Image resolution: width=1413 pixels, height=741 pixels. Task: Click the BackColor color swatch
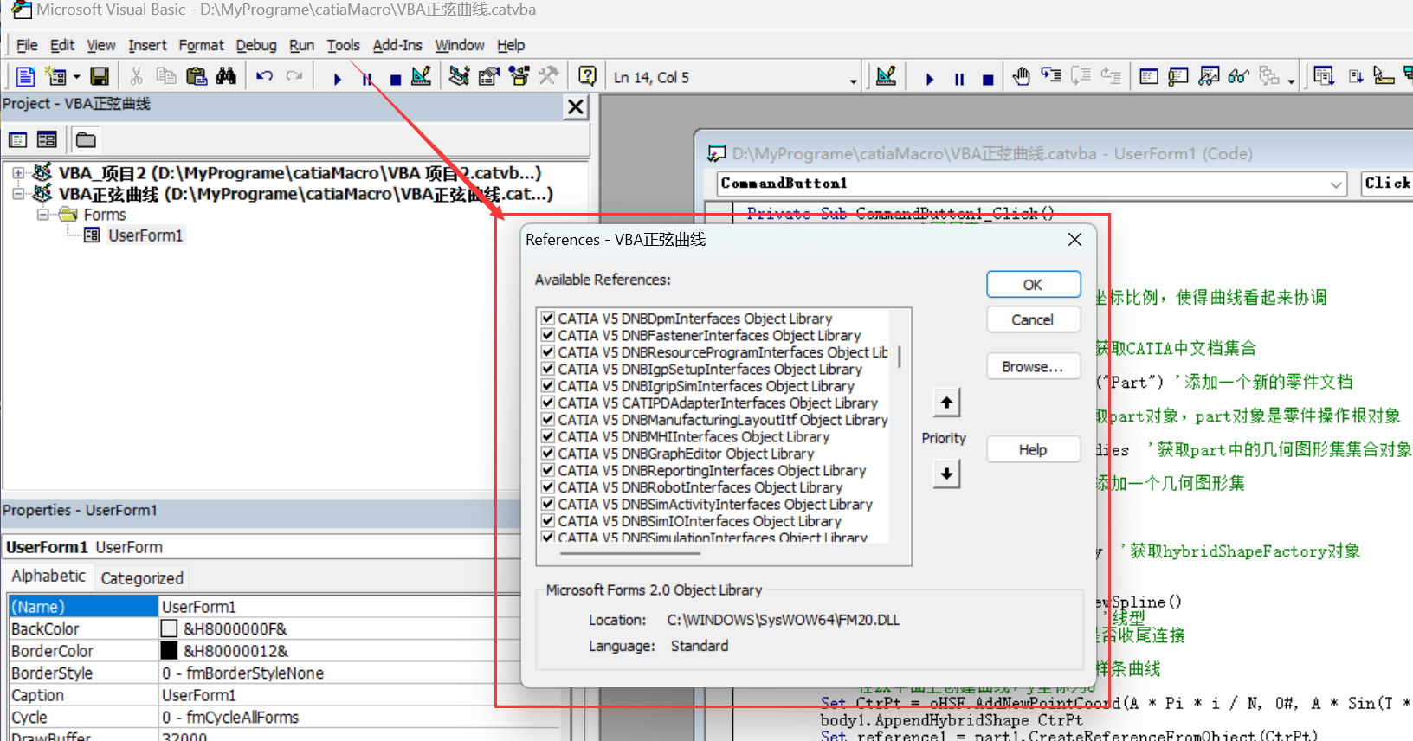point(169,628)
